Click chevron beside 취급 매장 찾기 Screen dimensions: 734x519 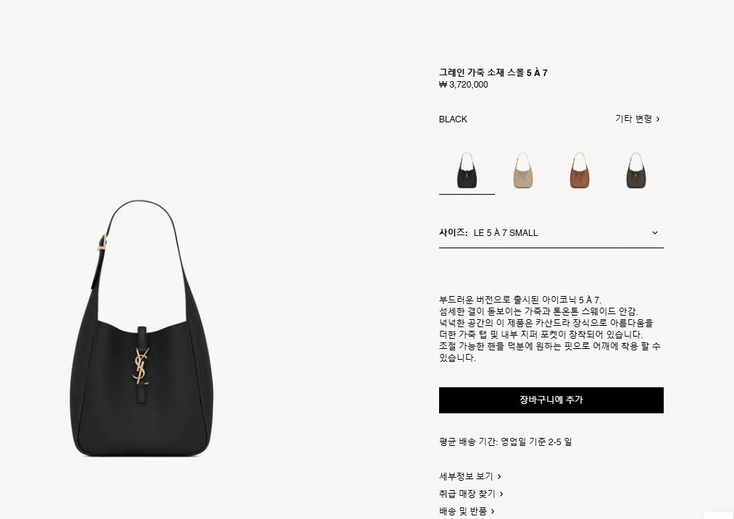[501, 494]
